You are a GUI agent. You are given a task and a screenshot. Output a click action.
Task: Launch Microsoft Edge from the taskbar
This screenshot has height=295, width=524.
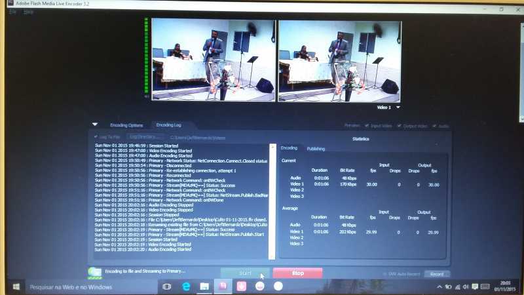tap(186, 286)
